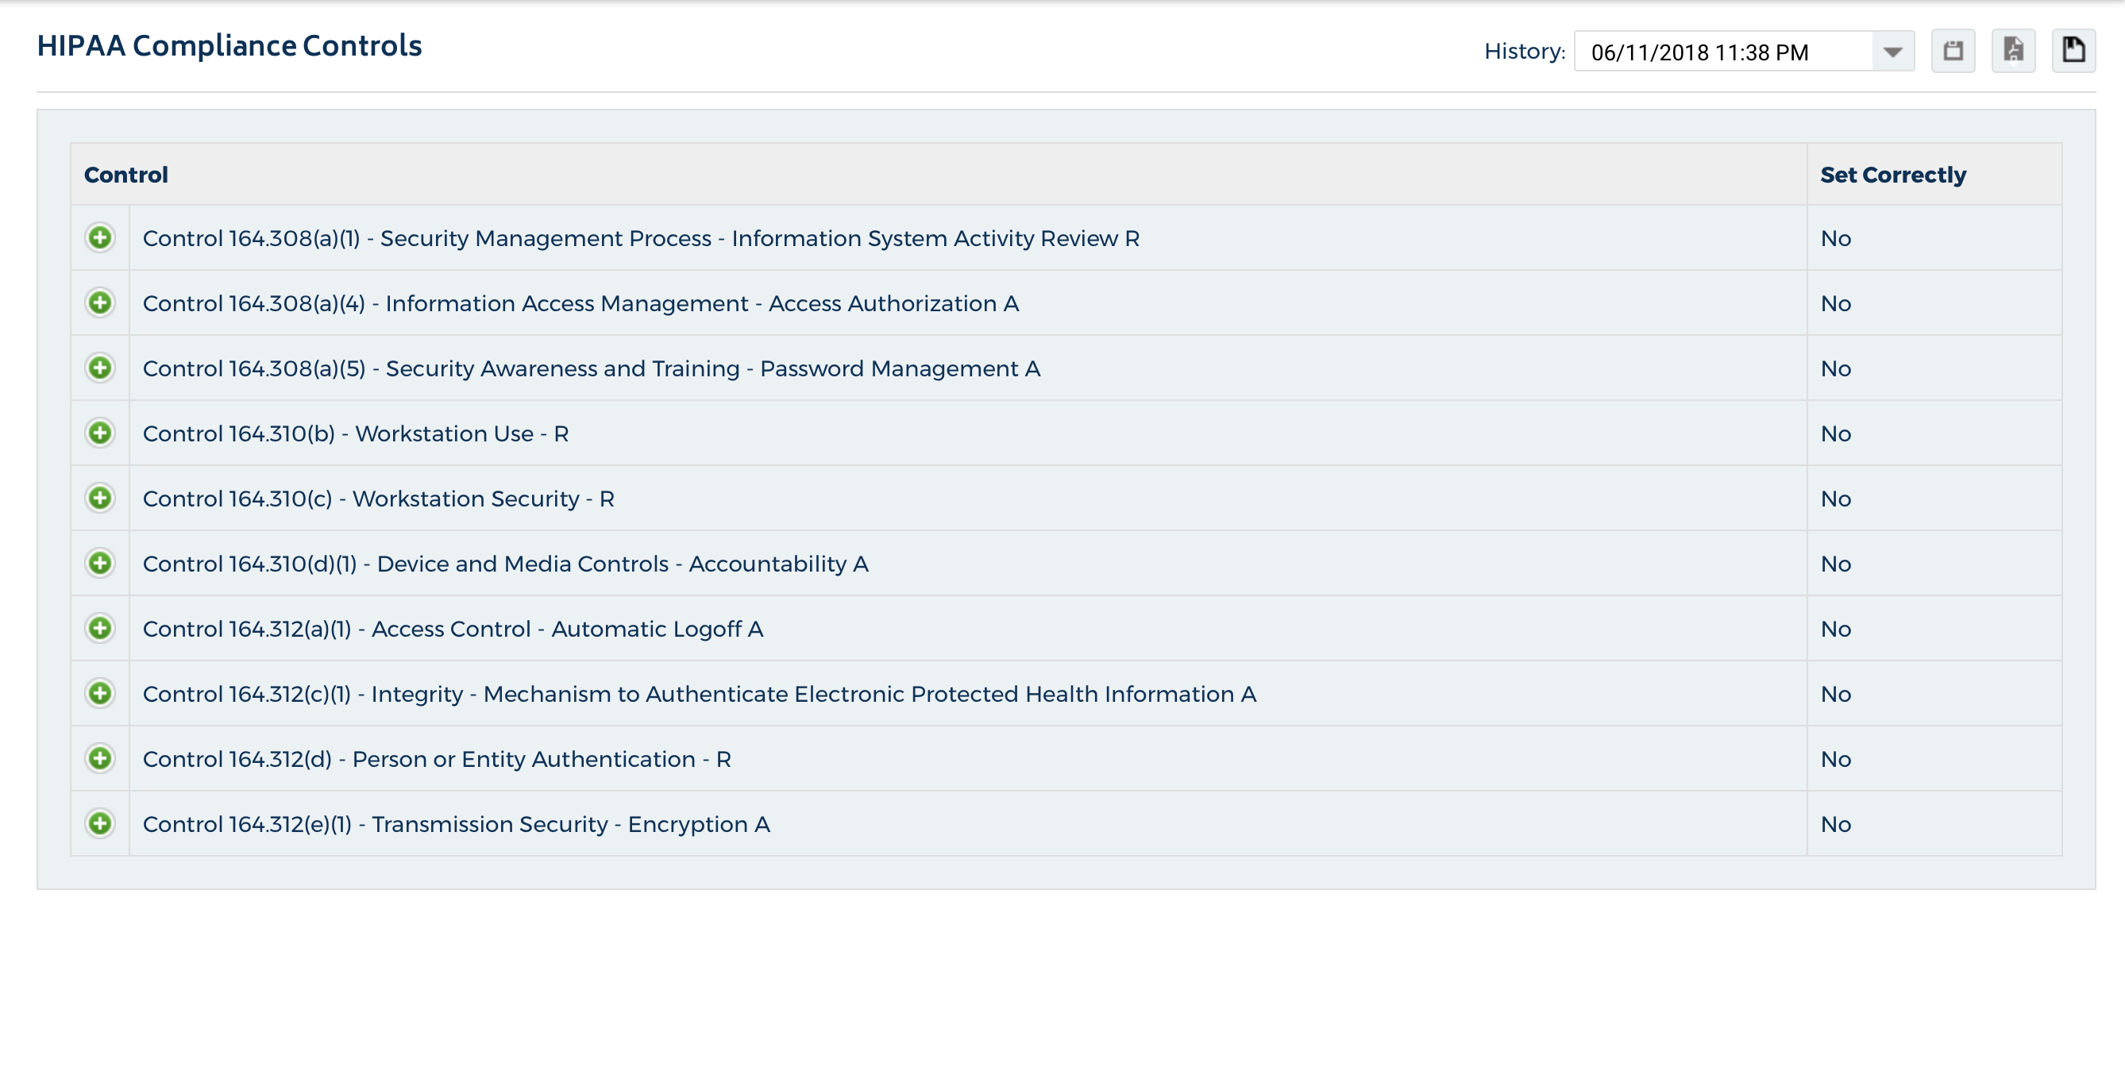Click 'No' in the Security Management Process row
Image resolution: width=2125 pixels, height=1067 pixels.
point(1835,239)
